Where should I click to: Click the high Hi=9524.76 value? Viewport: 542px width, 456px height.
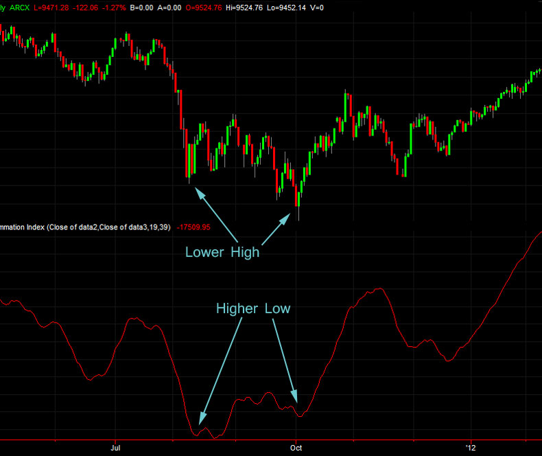[x=244, y=8]
